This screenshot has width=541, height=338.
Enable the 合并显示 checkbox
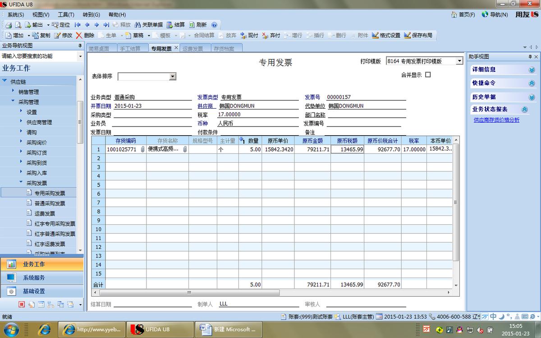click(427, 74)
